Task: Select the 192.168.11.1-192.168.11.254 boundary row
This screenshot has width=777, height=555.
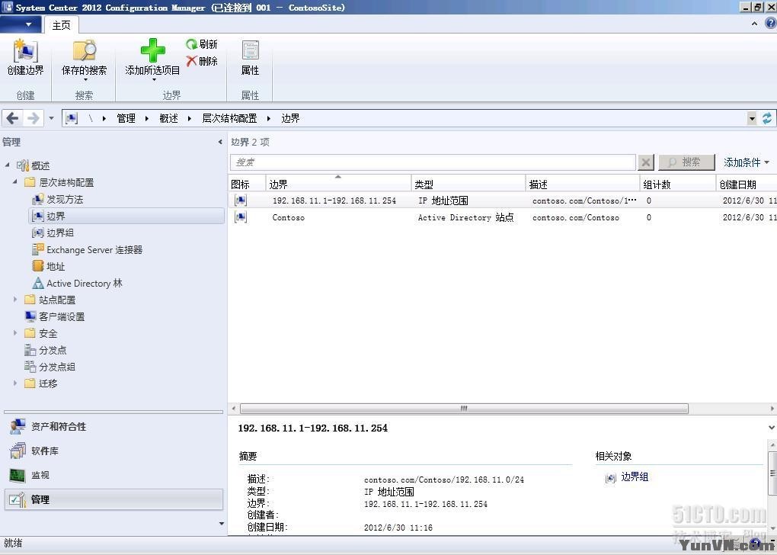Action: pos(503,201)
